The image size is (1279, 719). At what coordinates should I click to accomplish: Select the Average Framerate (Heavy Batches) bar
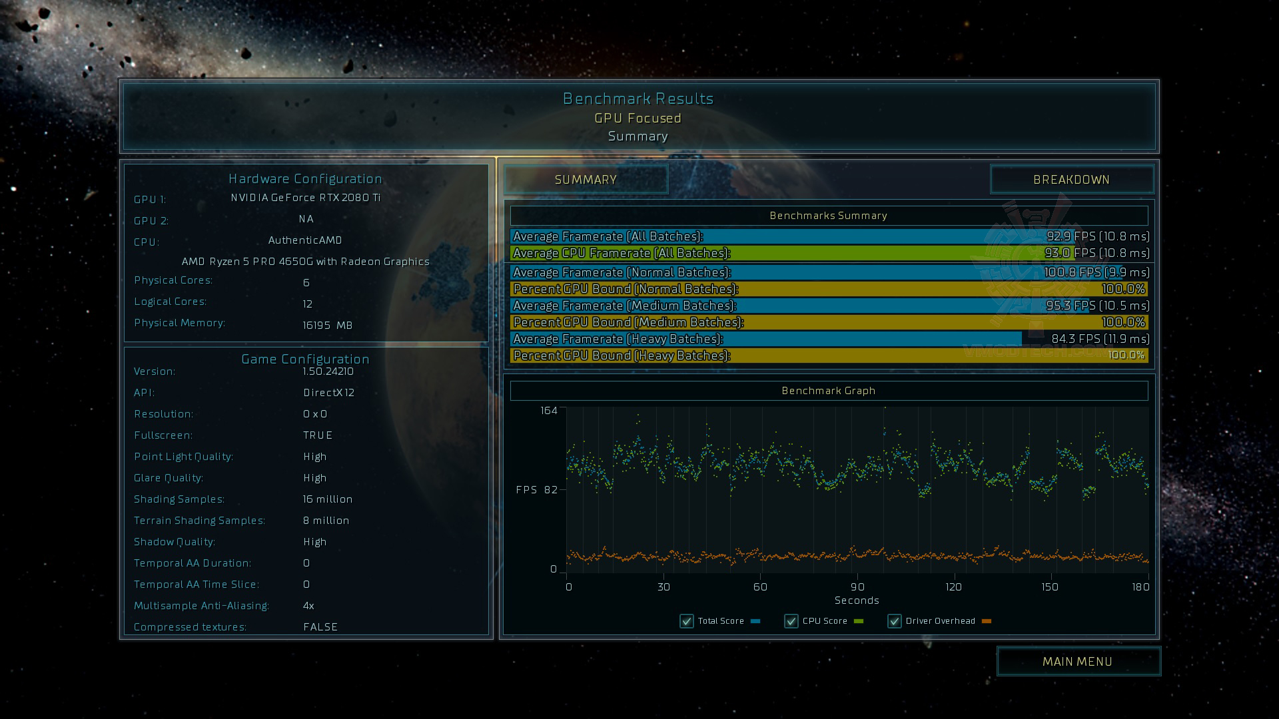point(829,339)
